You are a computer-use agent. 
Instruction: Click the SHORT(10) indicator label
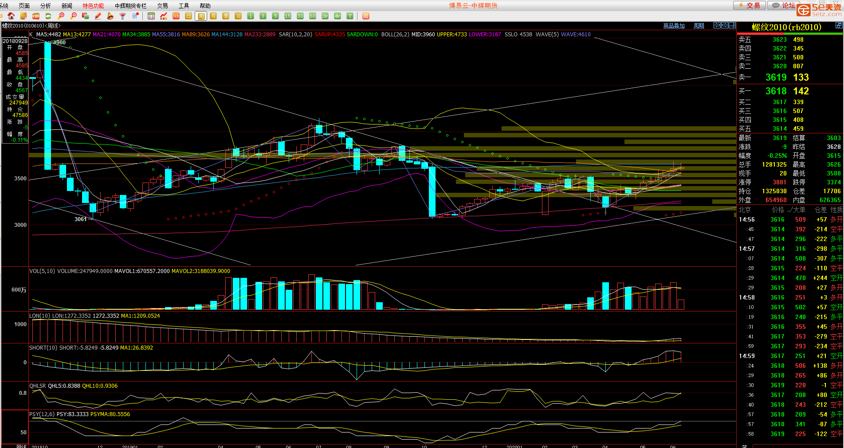[x=43, y=348]
